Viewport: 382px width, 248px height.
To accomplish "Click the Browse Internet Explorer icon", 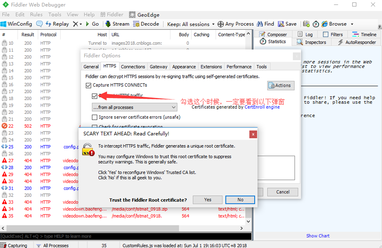I will pos(325,24).
